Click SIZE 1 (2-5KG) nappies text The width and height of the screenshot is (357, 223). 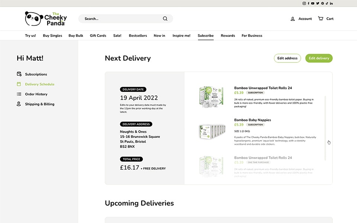242,131
